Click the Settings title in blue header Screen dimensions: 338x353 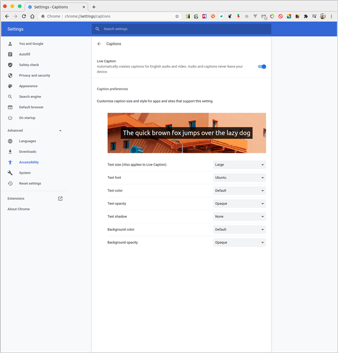pyautogui.click(x=15, y=29)
